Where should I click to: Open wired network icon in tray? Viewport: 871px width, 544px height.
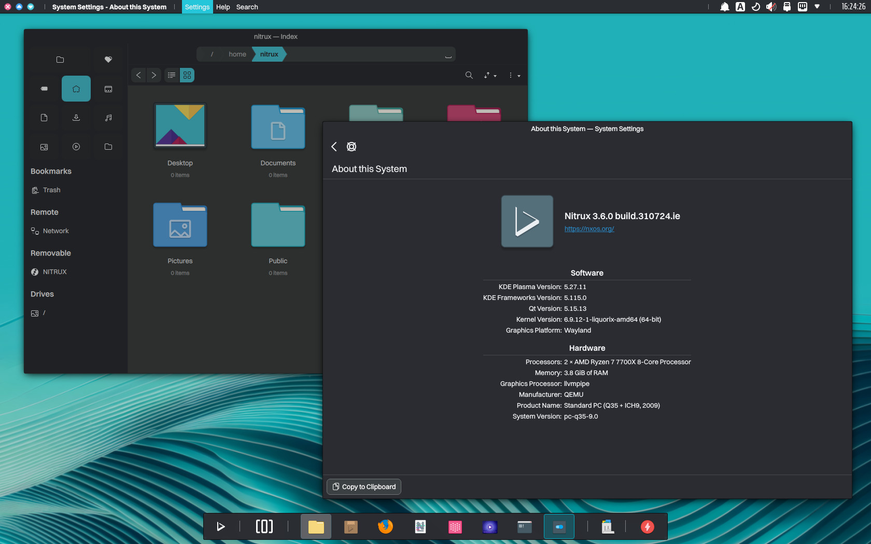click(x=803, y=7)
